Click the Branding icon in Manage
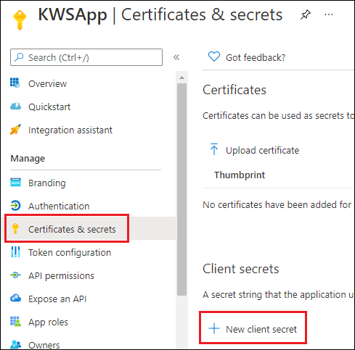Viewport: 355px width, 350px height. coord(15,183)
